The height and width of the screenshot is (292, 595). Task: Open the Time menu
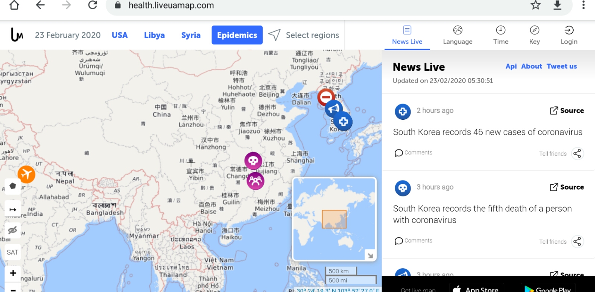[501, 35]
